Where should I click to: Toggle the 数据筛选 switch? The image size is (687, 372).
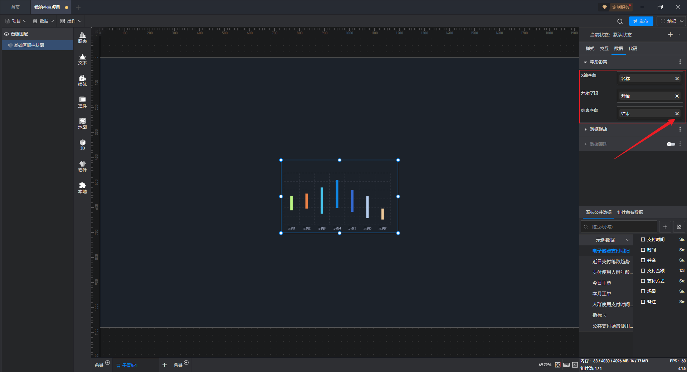(671, 144)
